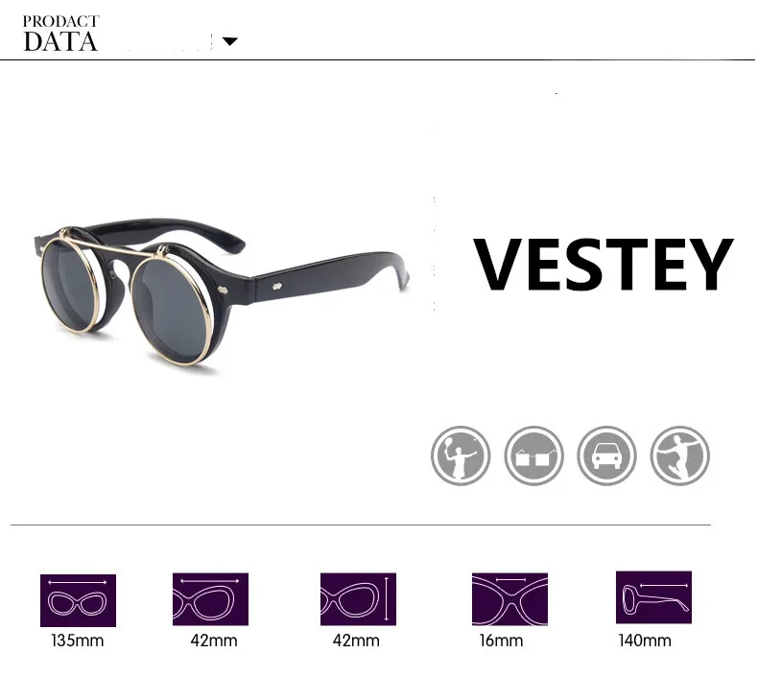Expand the black triangle next to DATA
Image resolution: width=758 pixels, height=676 pixels.
(230, 41)
